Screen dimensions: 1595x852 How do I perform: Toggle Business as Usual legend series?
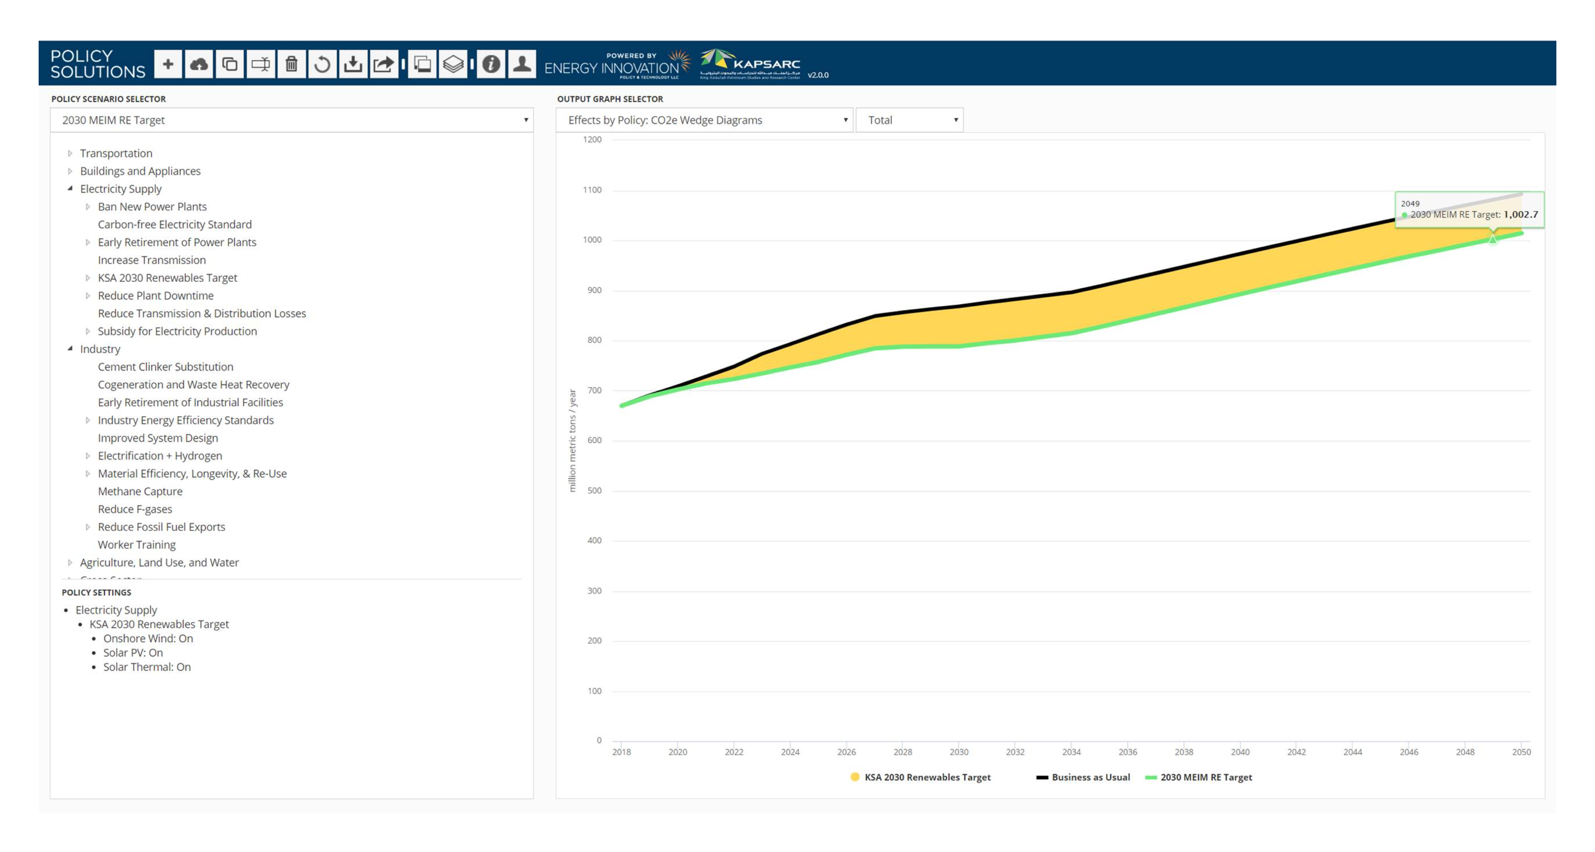(x=1083, y=777)
